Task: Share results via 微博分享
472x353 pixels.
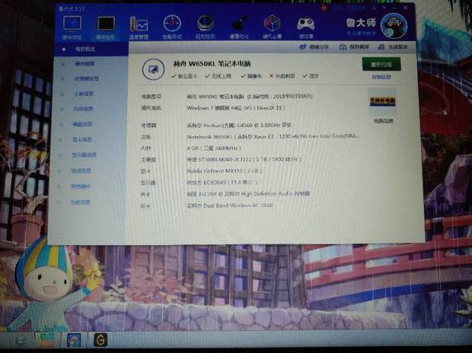Action: coord(314,47)
